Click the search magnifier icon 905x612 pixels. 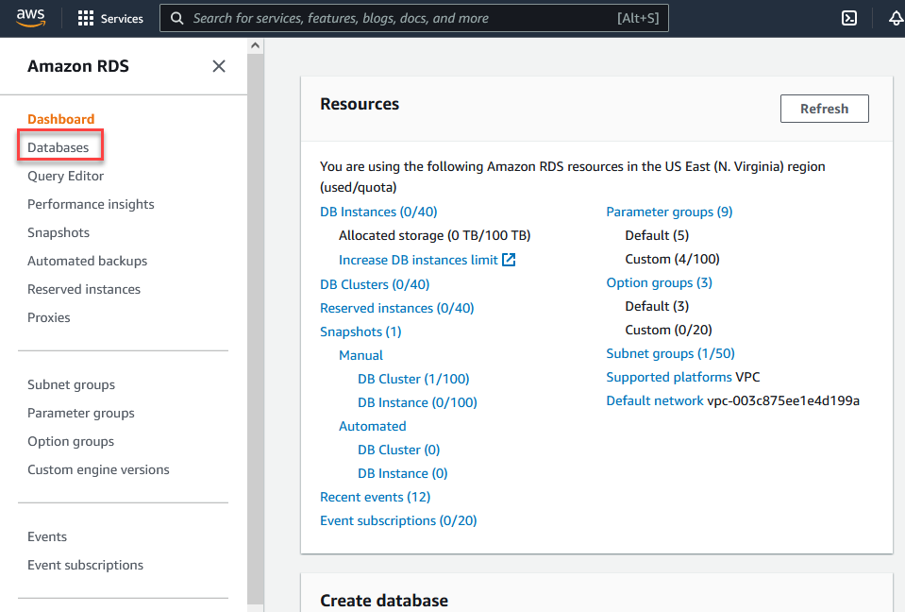coord(177,19)
